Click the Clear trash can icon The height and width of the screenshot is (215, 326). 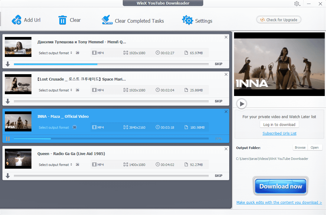pyautogui.click(x=62, y=20)
